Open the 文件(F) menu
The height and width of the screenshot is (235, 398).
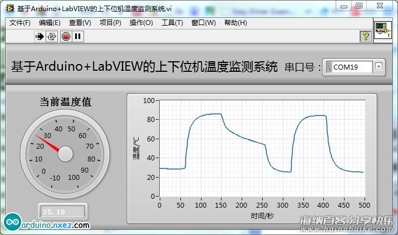[20, 23]
